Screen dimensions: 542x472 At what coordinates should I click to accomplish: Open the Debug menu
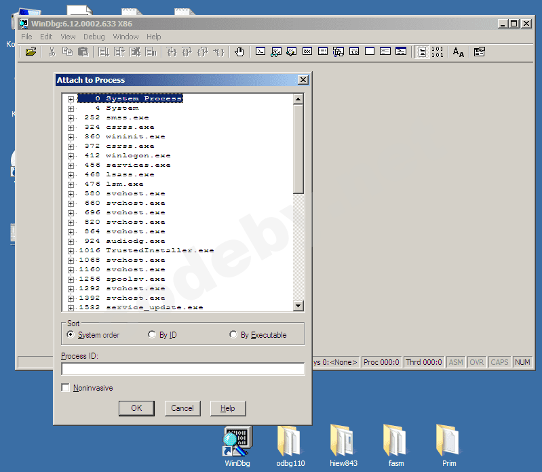click(x=94, y=37)
